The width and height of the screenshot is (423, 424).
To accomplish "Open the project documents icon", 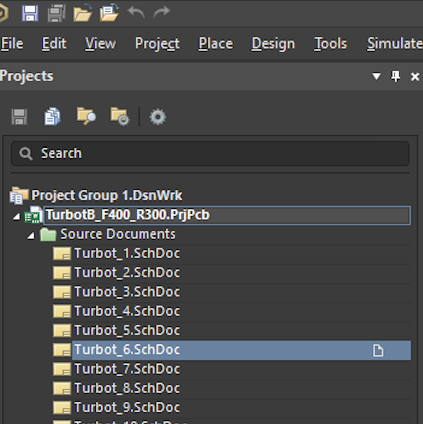I will (109, 13).
